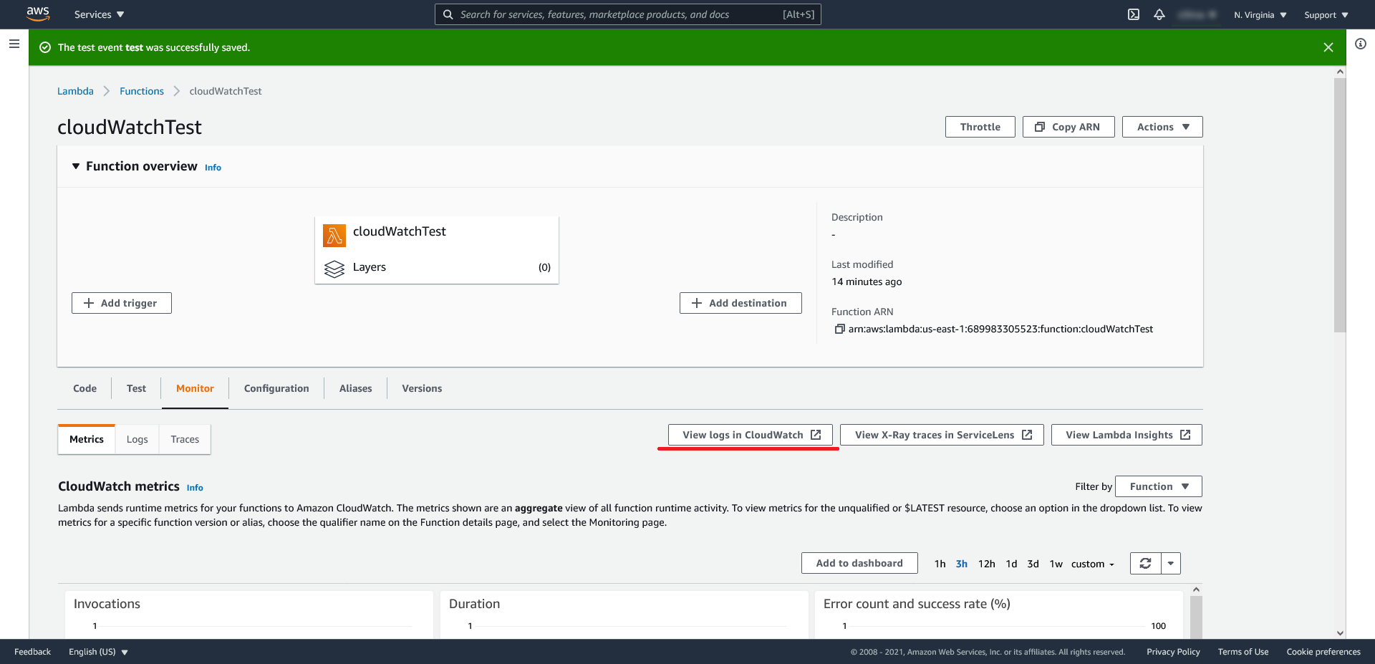1375x664 pixels.
Task: Open Privacy Policy footer link
Action: (1173, 652)
